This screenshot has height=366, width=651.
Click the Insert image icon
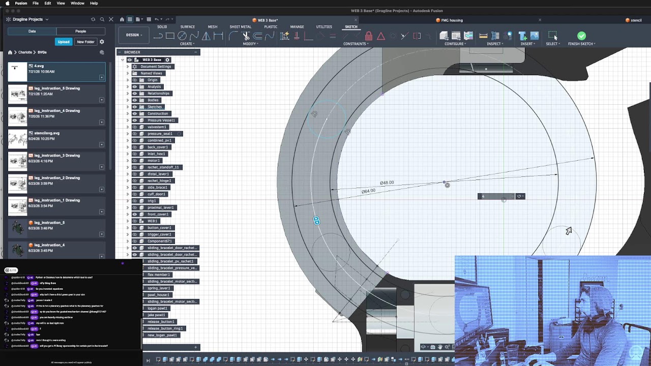534,36
